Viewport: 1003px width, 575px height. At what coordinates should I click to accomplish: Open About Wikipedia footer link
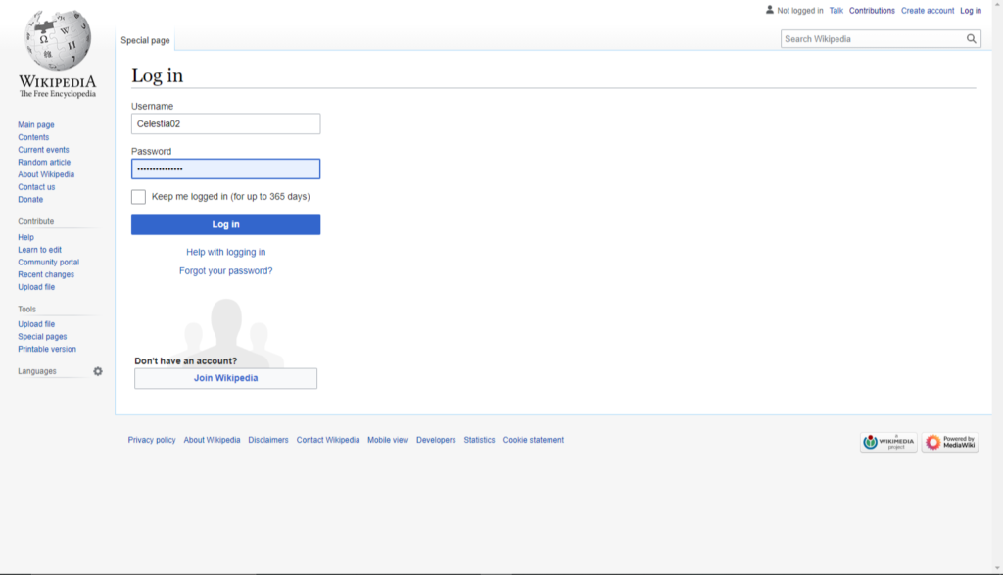tap(212, 440)
